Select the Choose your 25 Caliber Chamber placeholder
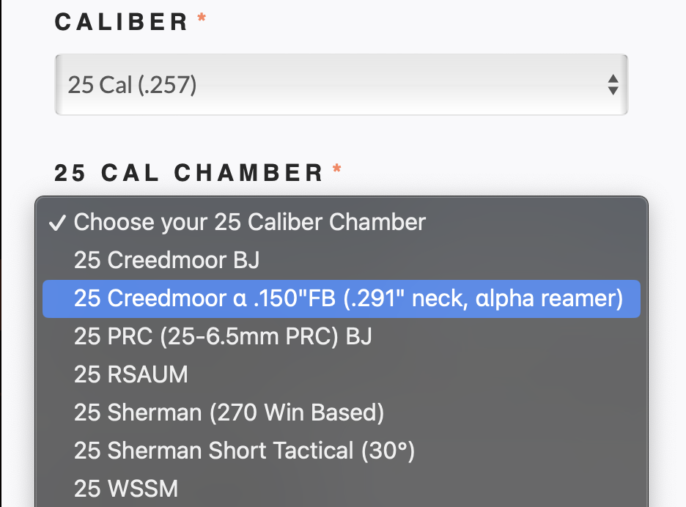This screenshot has height=507, width=686. click(x=249, y=223)
